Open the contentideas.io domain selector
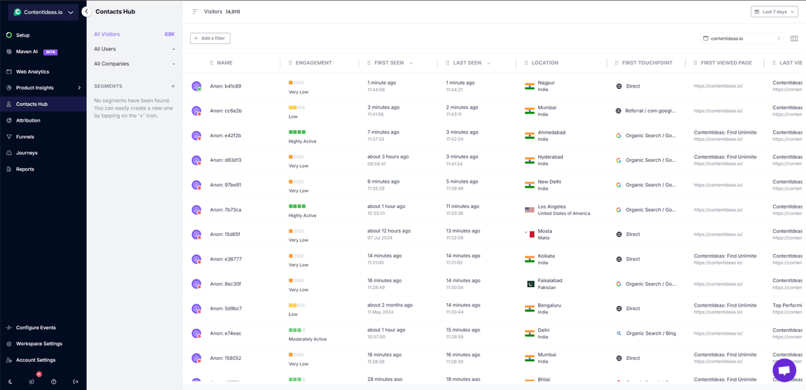 [x=742, y=39]
